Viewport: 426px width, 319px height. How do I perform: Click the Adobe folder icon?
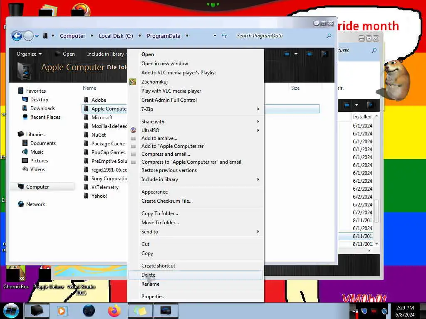pos(86,100)
